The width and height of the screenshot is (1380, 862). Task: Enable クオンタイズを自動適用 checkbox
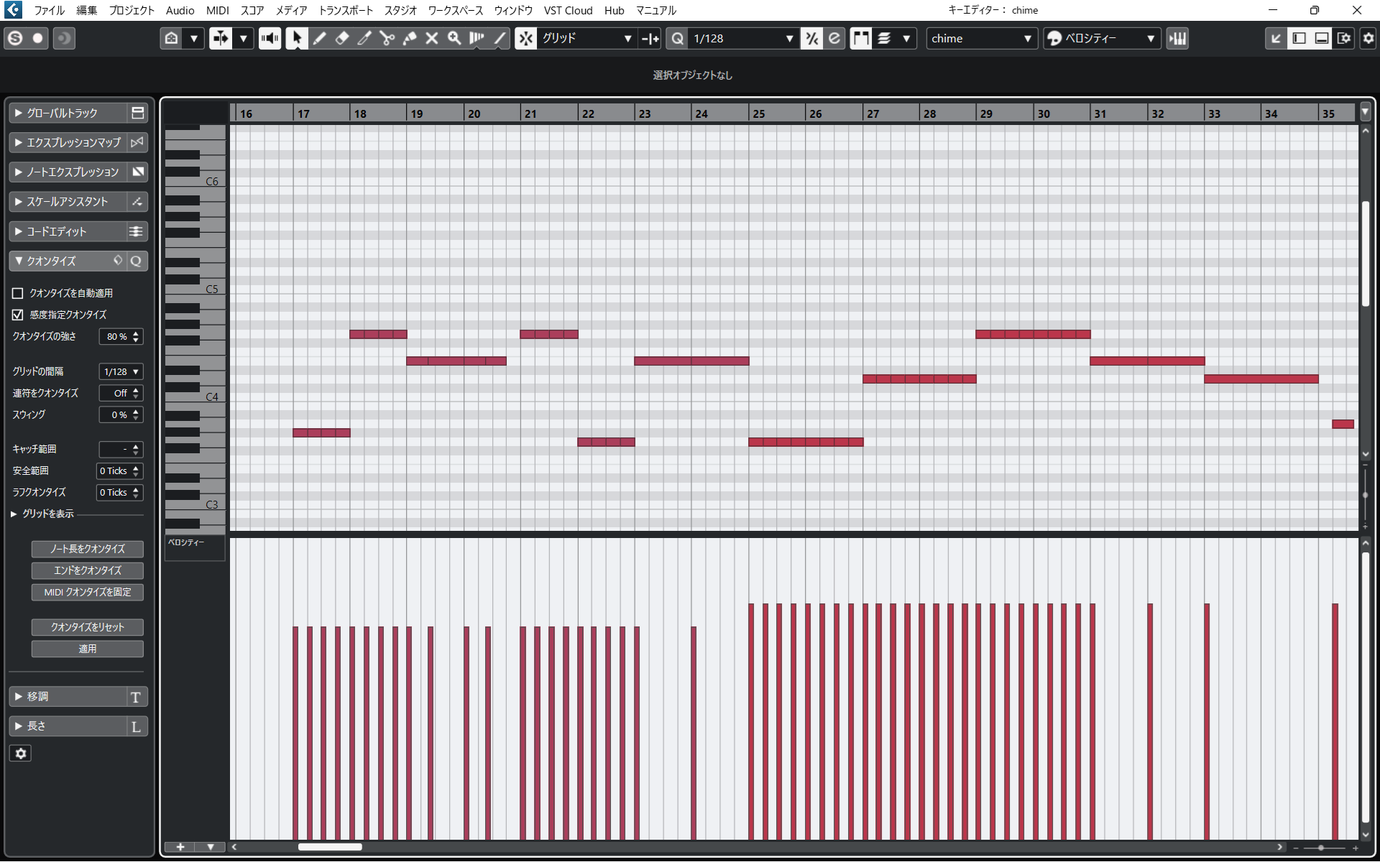pos(18,293)
